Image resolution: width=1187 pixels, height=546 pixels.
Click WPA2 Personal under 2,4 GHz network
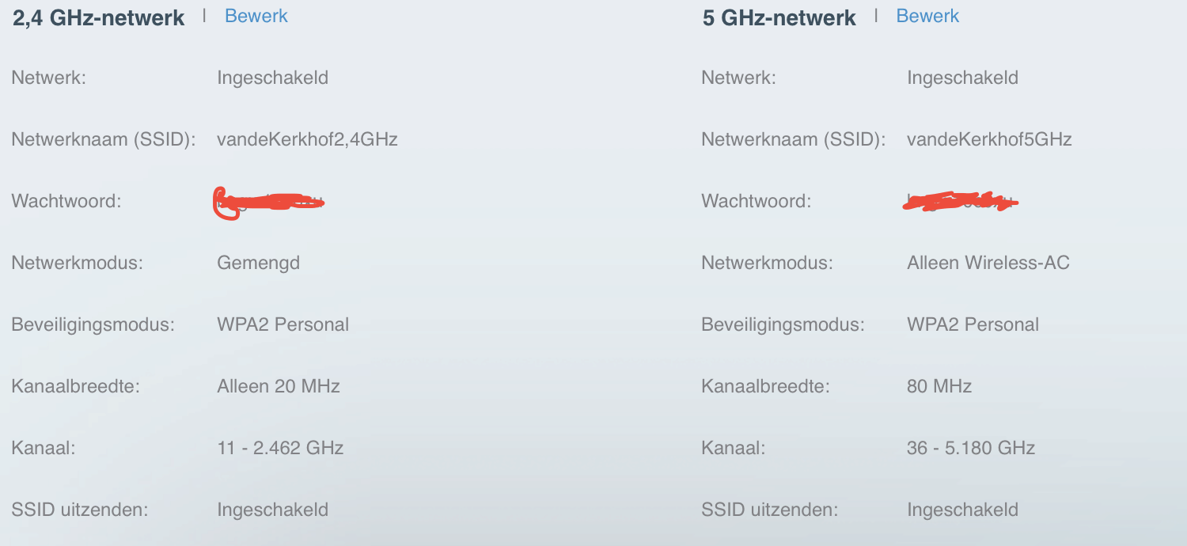coord(283,324)
